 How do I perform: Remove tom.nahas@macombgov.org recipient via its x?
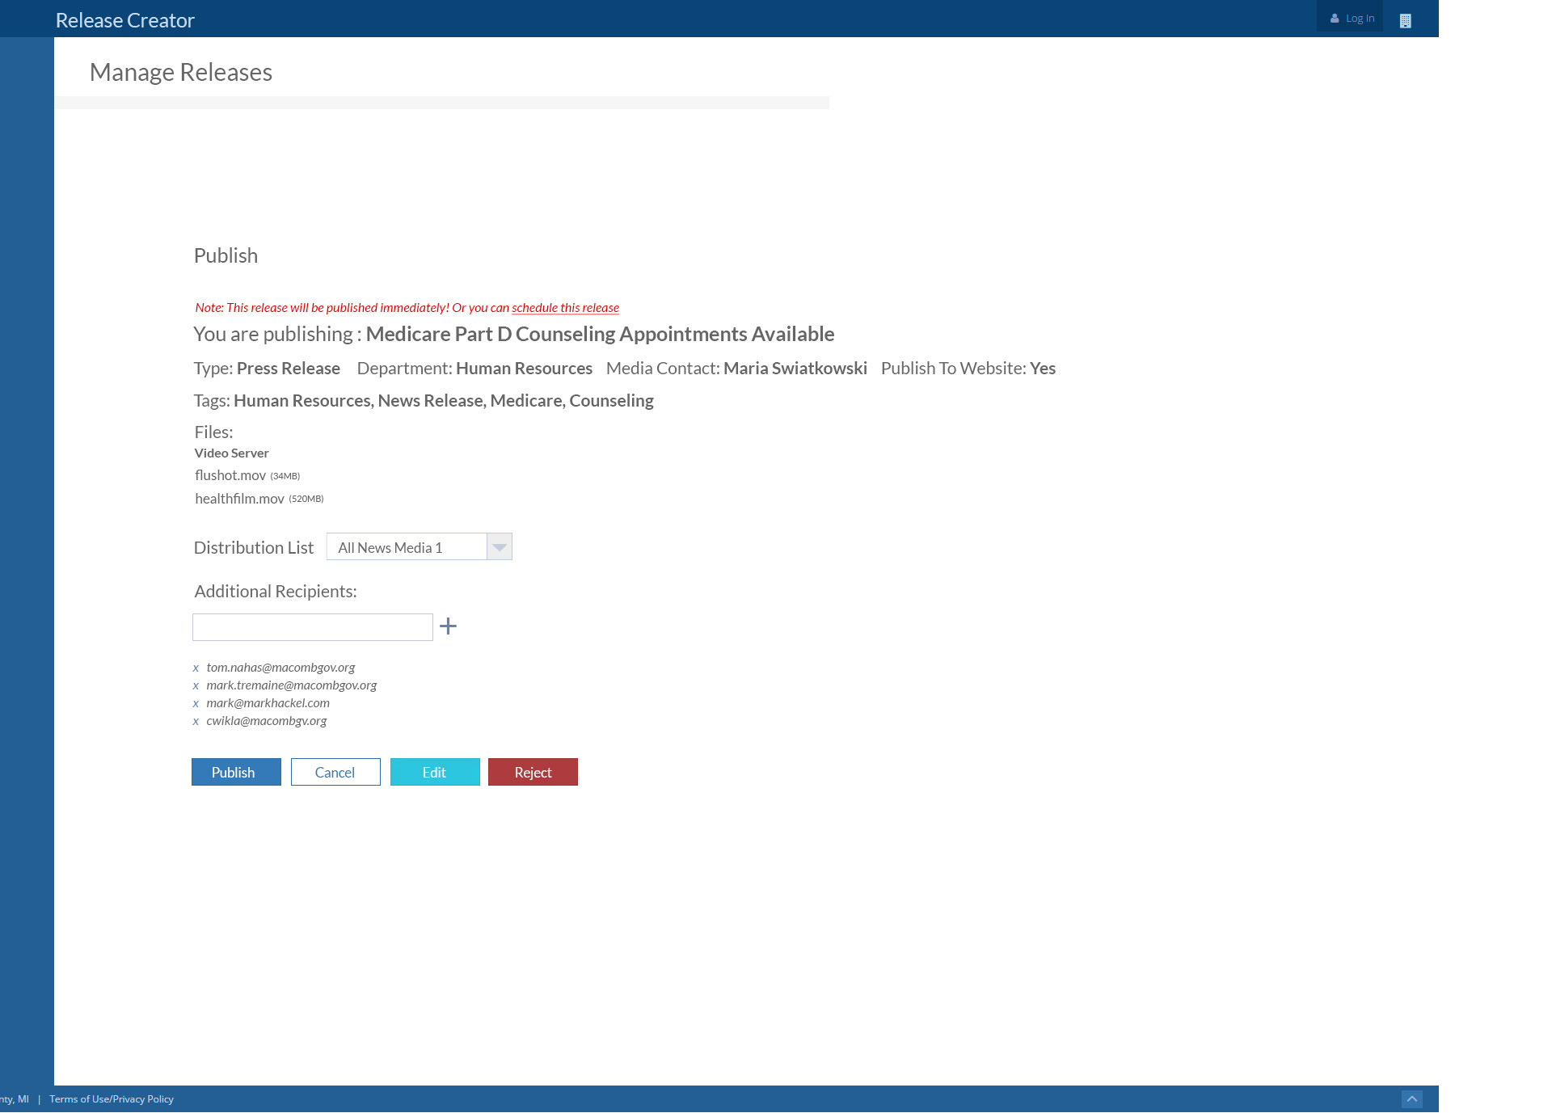196,668
